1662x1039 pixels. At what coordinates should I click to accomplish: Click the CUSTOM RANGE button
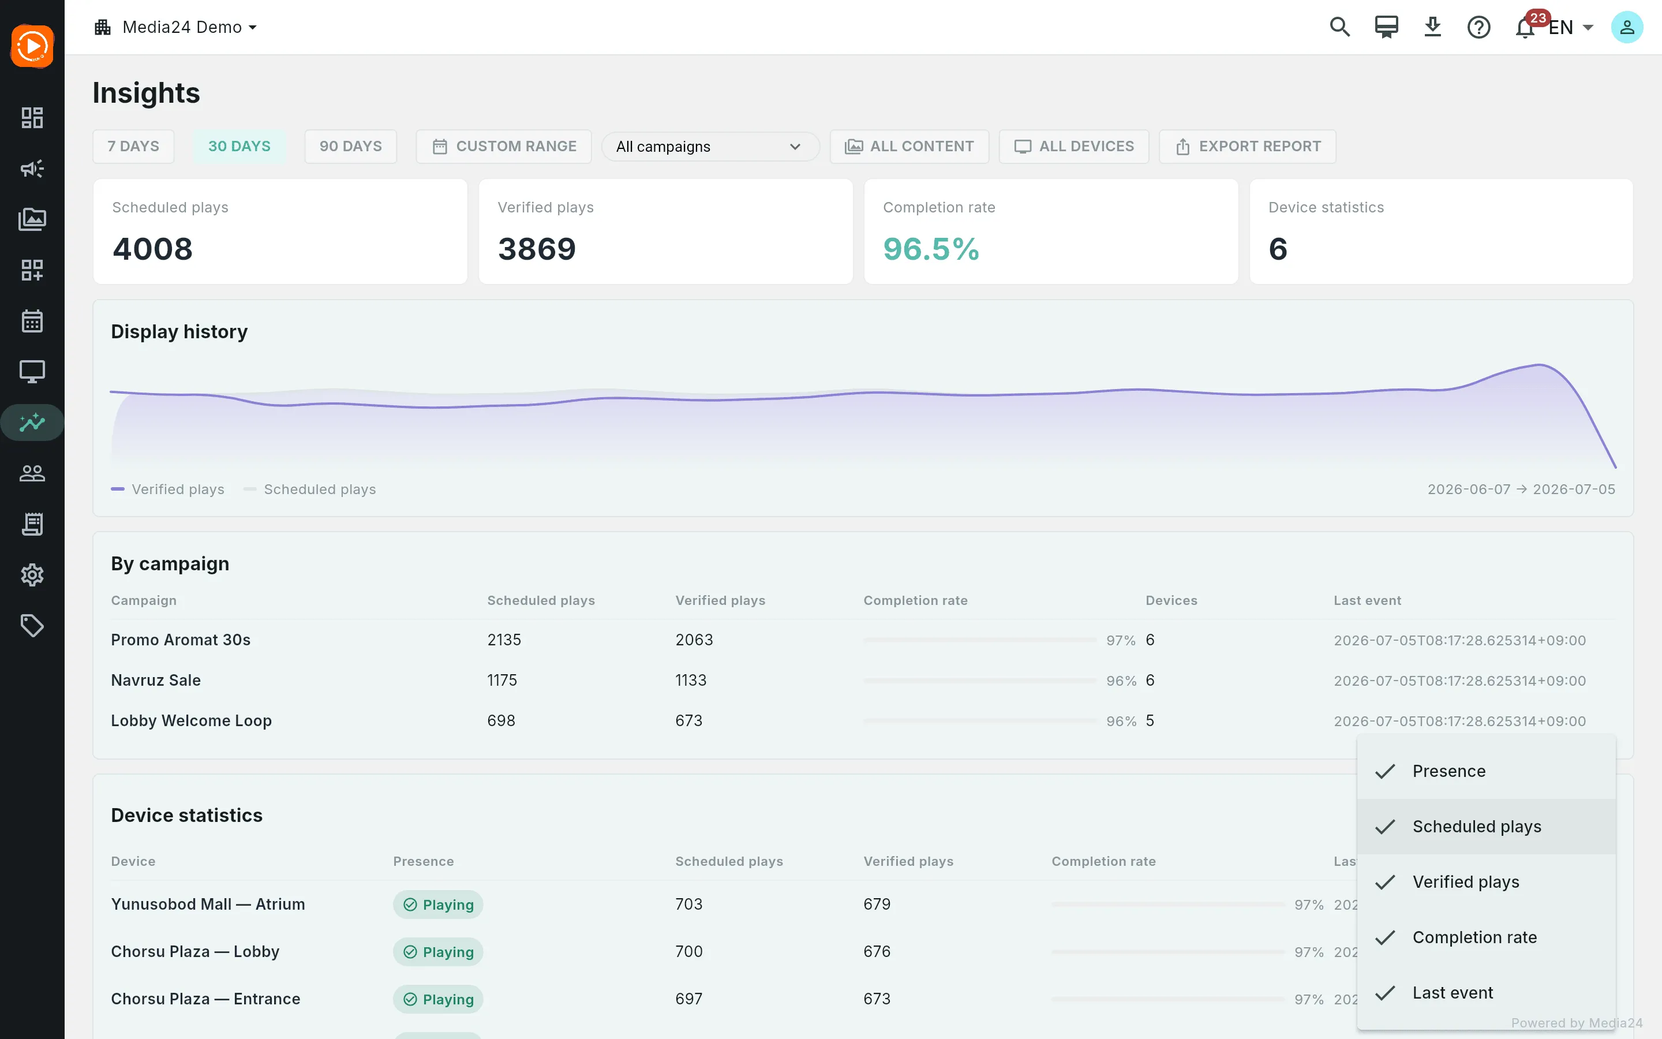click(x=503, y=147)
